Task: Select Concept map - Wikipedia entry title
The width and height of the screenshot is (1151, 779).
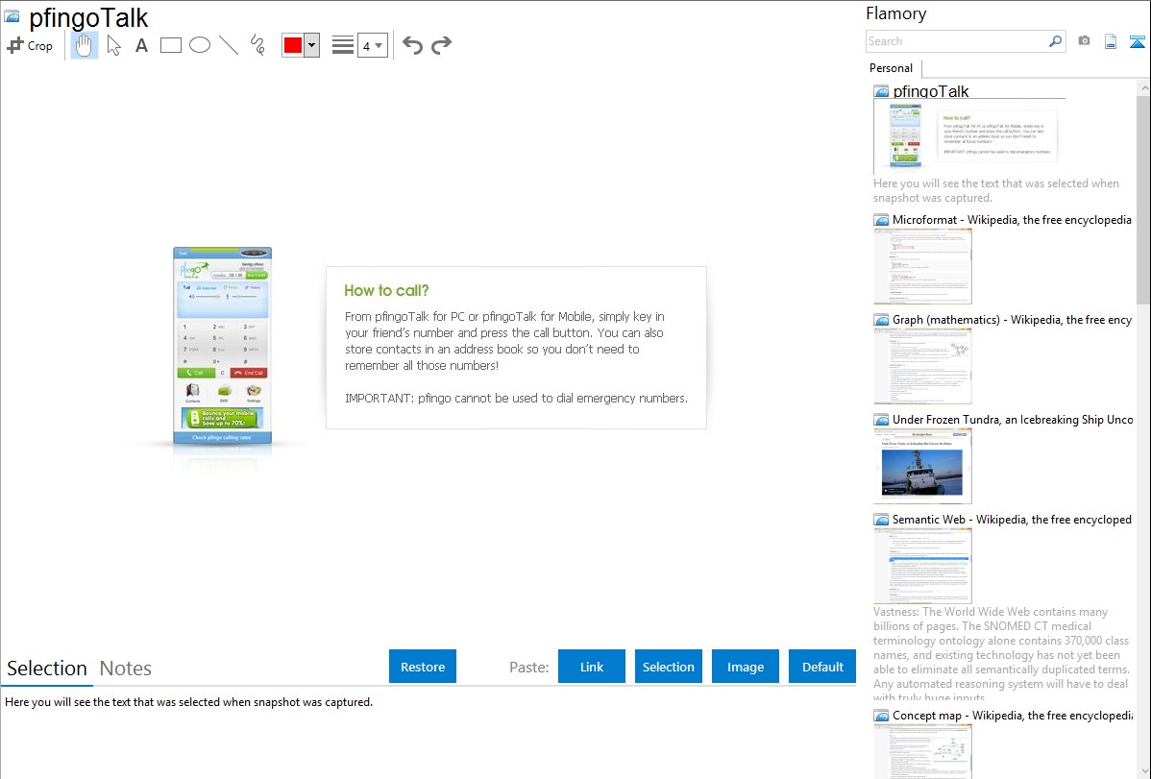Action: 1012,715
